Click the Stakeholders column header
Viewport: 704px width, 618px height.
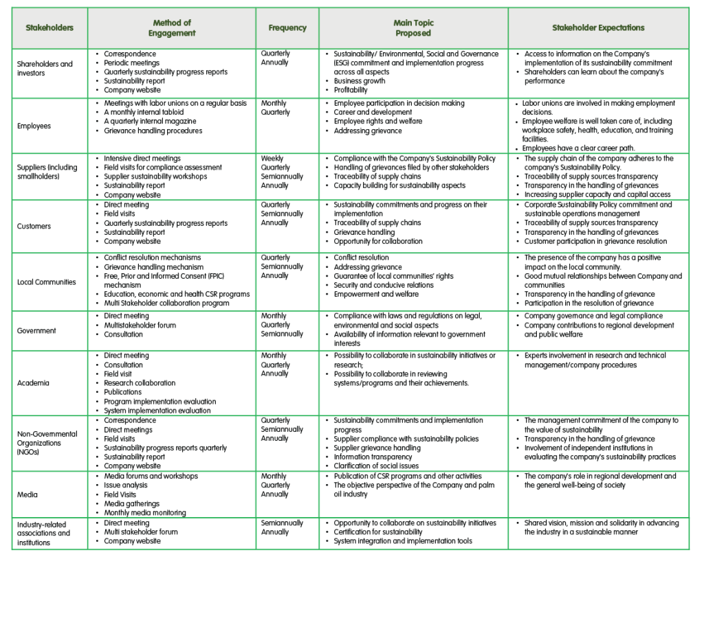pyautogui.click(x=49, y=28)
